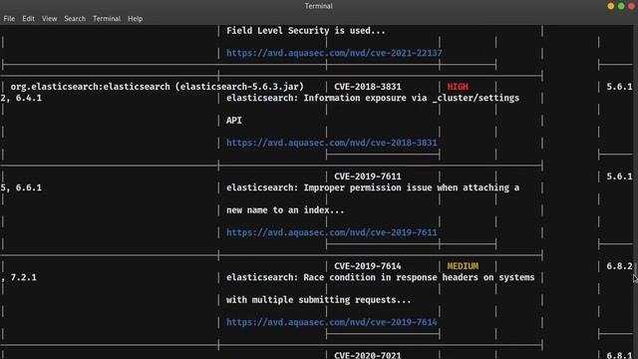Open the cve-2019-7611 aquasec link
This screenshot has width=638, height=359.
(x=332, y=232)
